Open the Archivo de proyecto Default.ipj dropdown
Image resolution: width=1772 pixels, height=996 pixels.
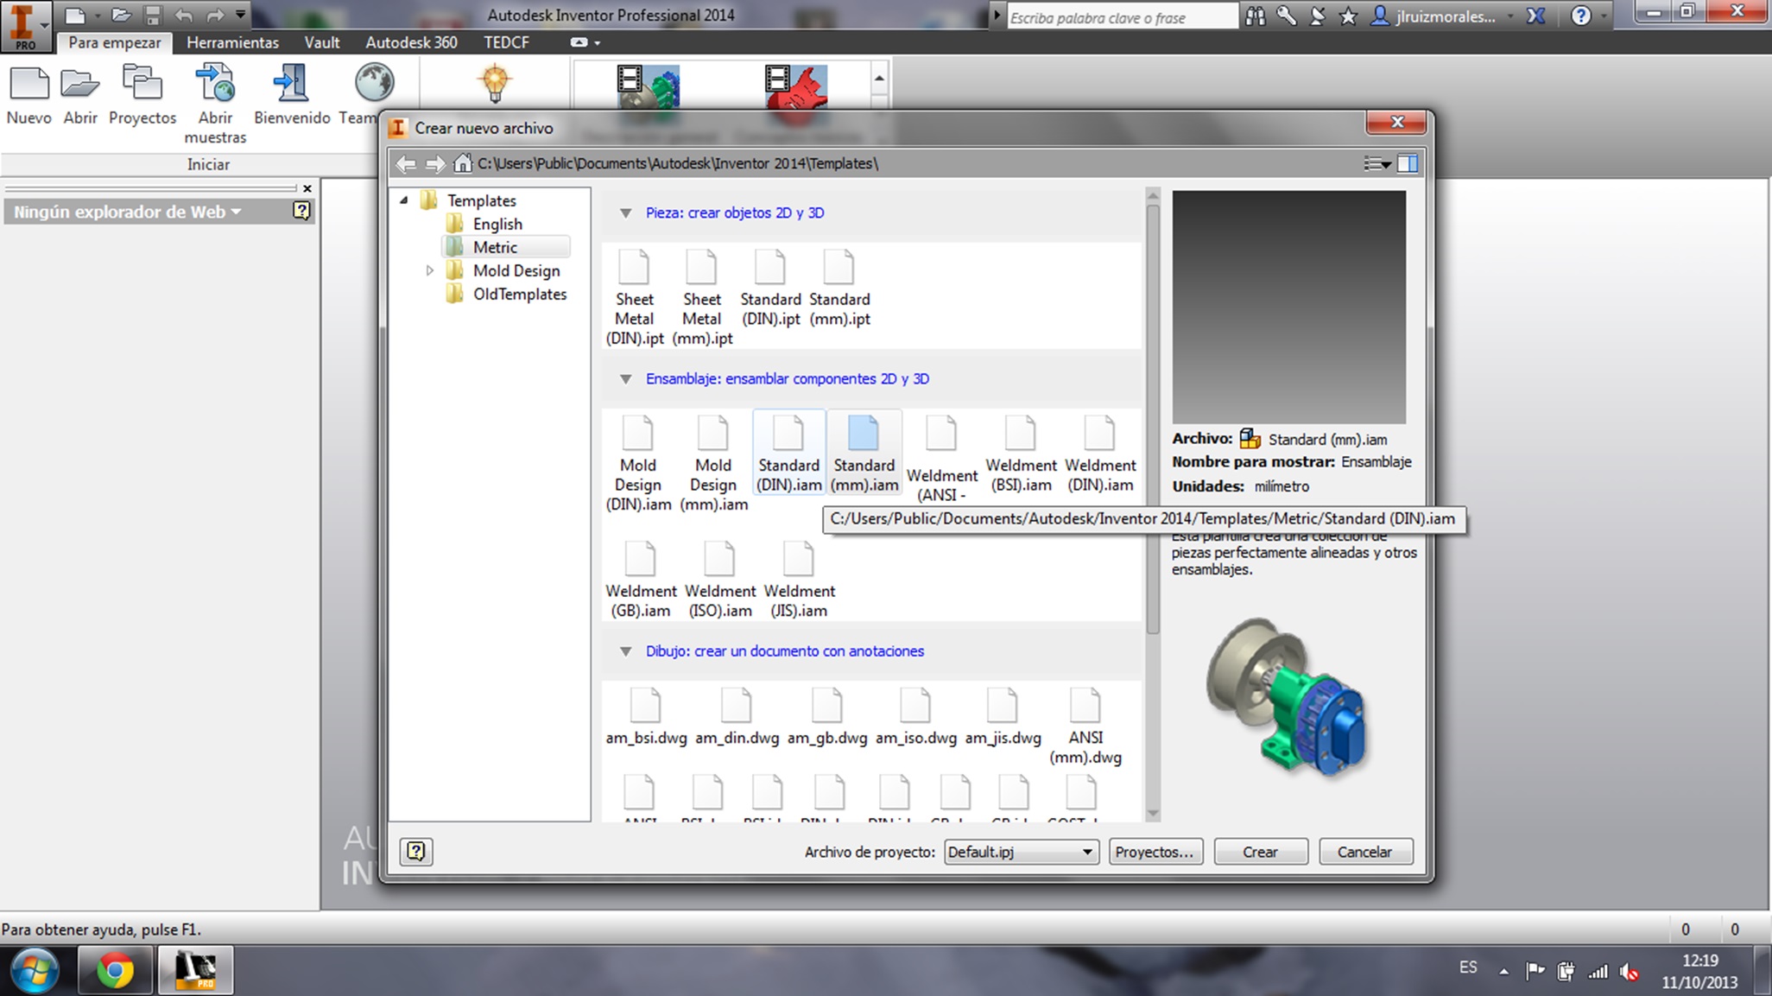click(x=1021, y=852)
